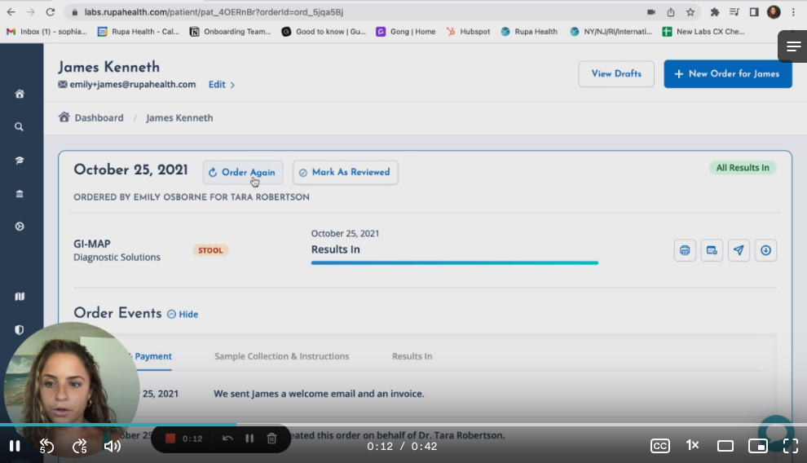Image resolution: width=807 pixels, height=463 pixels.
Task: Click the print icon for GI-MAP
Action: coord(685,250)
